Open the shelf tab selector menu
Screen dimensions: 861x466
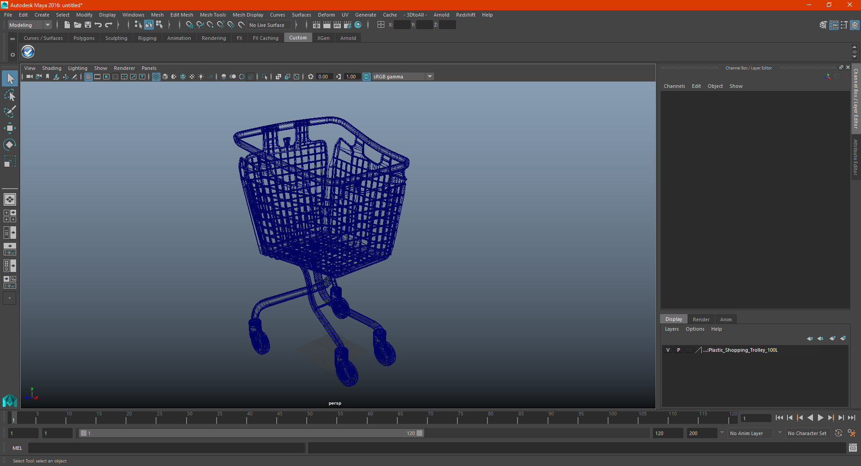[x=13, y=39]
